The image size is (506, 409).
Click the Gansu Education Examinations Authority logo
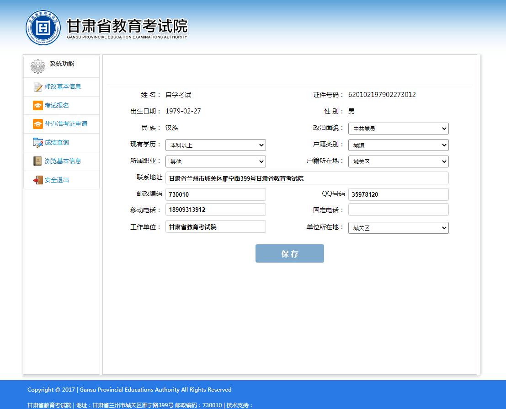[43, 27]
